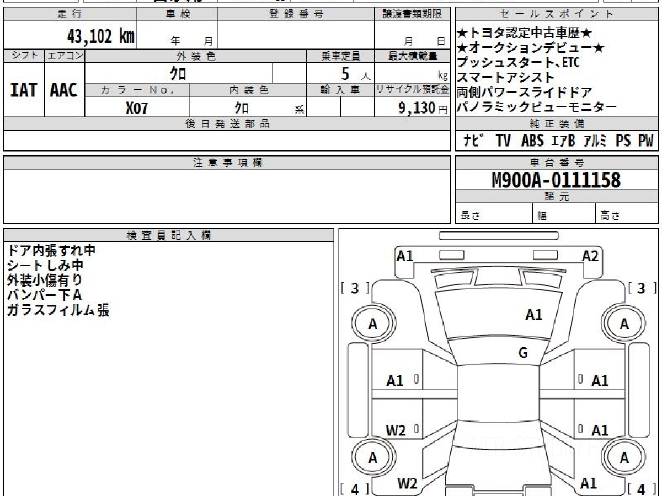The height and width of the screenshot is (496, 662).
Task: Select inspector note 外装小傷有り
Action: click(x=45, y=280)
